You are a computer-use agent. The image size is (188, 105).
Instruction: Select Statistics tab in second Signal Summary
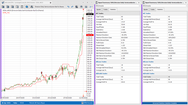coord(160,9)
